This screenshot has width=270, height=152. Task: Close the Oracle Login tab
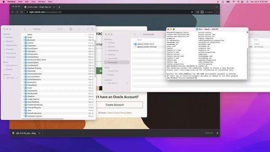(x=54, y=7)
